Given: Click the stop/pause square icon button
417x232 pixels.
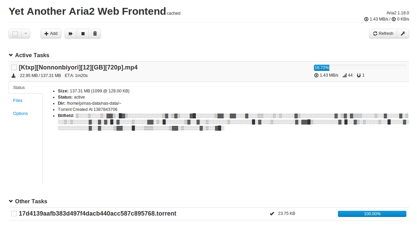Looking at the screenshot, I should point(83,34).
